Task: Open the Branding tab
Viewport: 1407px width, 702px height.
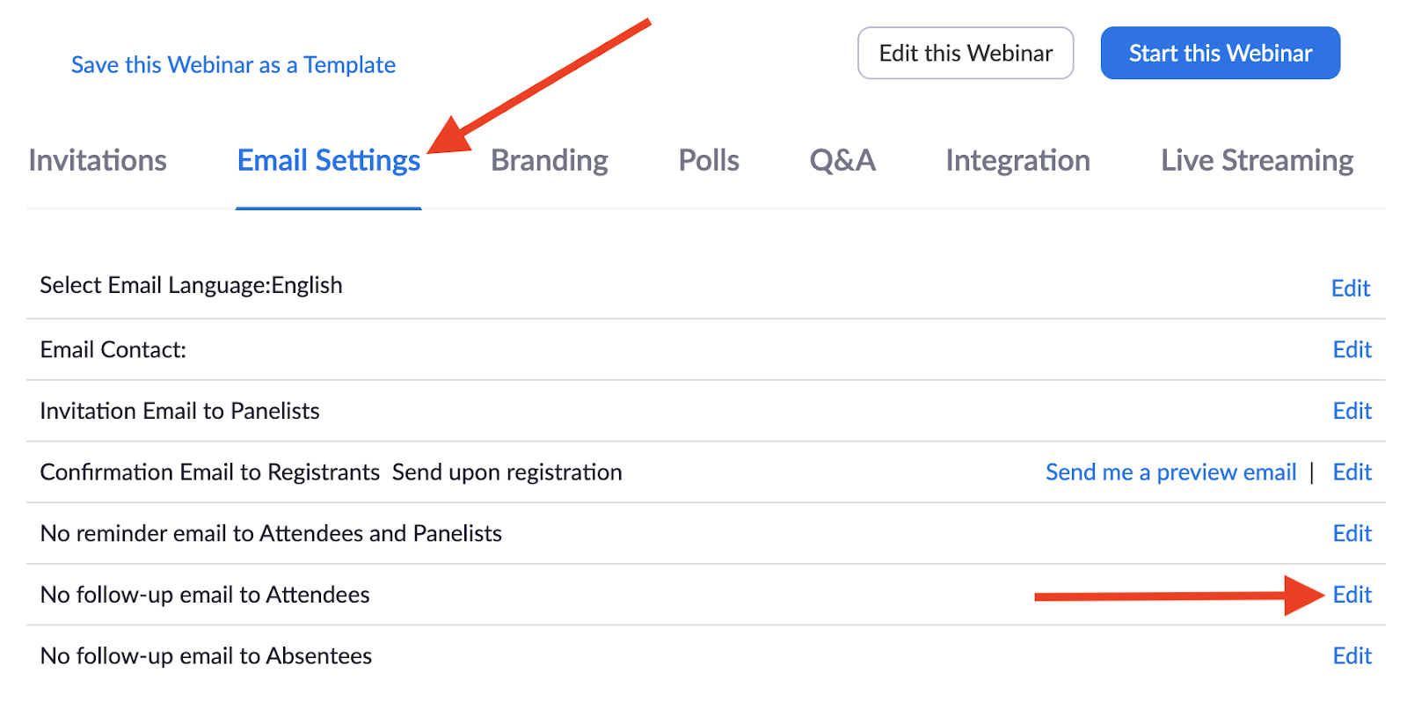Action: [x=549, y=161]
